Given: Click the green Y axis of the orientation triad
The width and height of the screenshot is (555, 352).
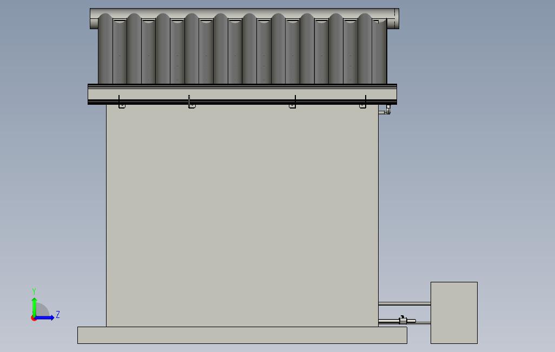Looking at the screenshot, I should coord(34,307).
